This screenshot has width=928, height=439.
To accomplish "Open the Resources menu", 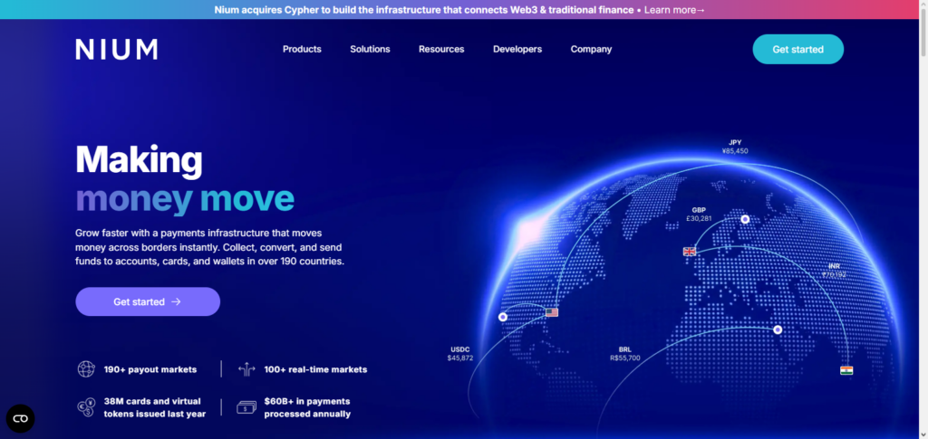I will point(441,50).
